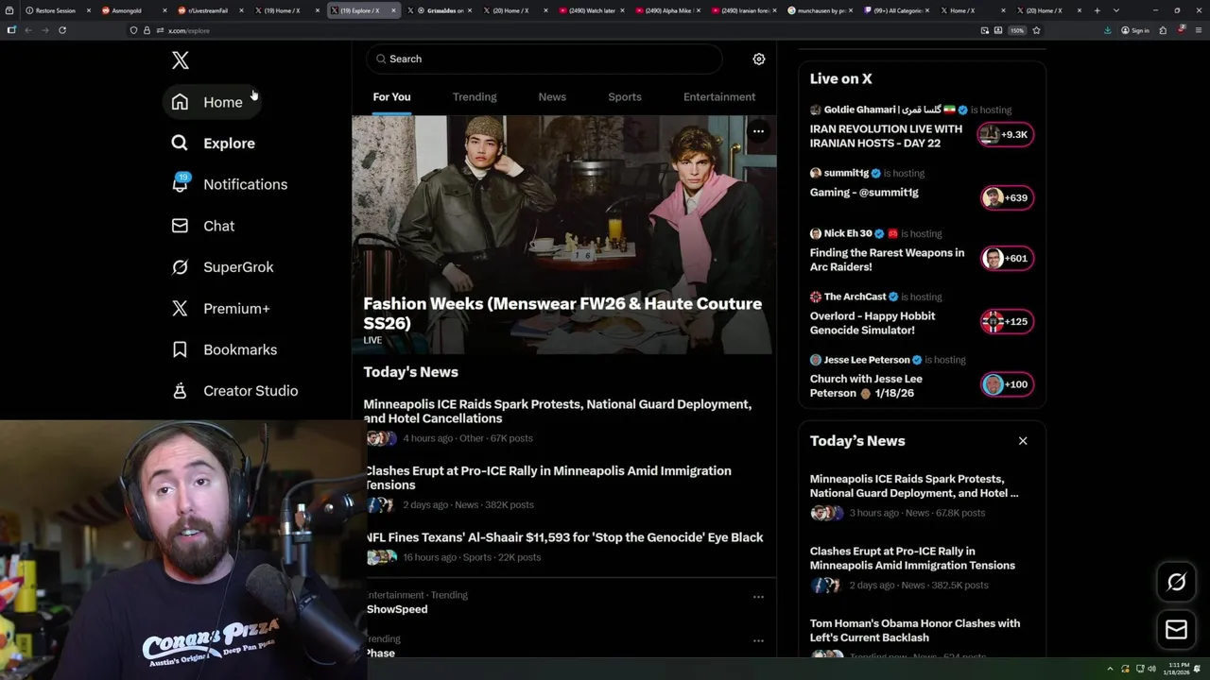Close the Today's News side panel
Viewport: 1210px width, 680px height.
[x=1023, y=441]
